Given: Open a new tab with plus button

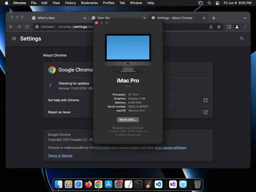Looking at the screenshot, I should click(213, 18).
